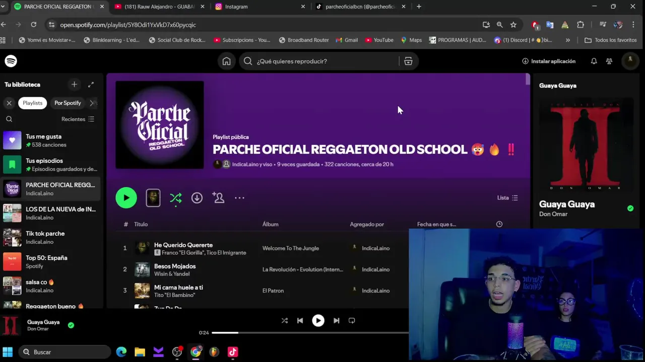Expand library with the arrows icon
645x362 pixels.
(x=91, y=84)
